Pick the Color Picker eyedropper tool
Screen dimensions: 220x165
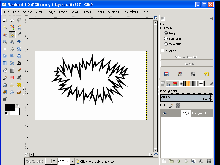pyautogui.click(x=19, y=35)
